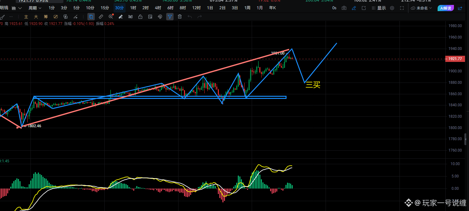The height and width of the screenshot is (211, 469).
Task: Click the edit-note drawing icon
Action: [x=150, y=17]
